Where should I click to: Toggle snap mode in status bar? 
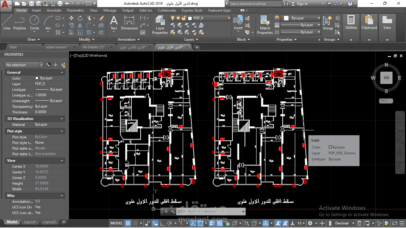pos(135,223)
